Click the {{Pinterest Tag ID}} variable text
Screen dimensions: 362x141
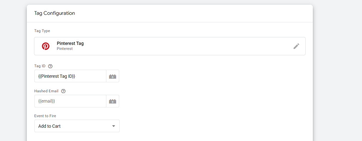tap(57, 76)
